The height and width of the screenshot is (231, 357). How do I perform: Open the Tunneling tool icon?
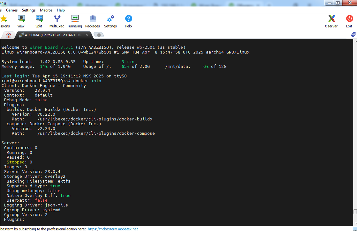[75, 18]
